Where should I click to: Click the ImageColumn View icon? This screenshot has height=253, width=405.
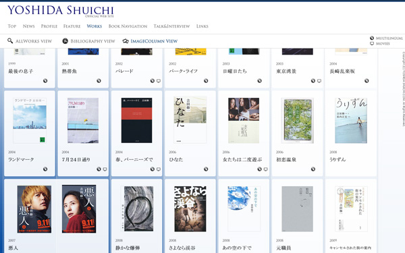tap(126, 40)
